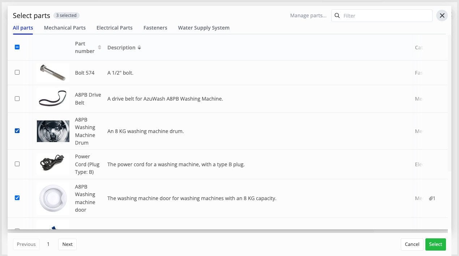Uncheck the A8PB Washing Machine Drum
Viewport: 459px width, 256px height.
(x=17, y=131)
